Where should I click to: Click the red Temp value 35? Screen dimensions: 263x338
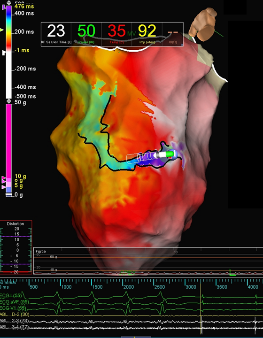tap(116, 31)
